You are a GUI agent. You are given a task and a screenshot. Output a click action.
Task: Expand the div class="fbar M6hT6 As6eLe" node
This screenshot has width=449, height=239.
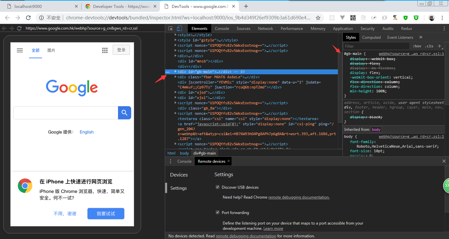click(x=175, y=77)
